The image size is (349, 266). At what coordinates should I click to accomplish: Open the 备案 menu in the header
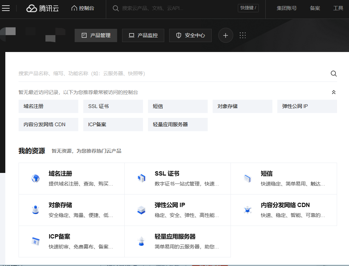tap(315, 8)
